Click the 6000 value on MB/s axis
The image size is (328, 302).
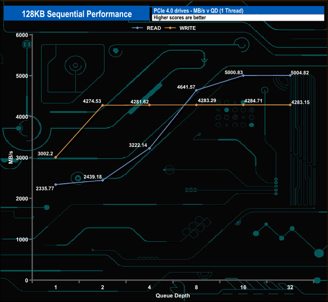22,35
